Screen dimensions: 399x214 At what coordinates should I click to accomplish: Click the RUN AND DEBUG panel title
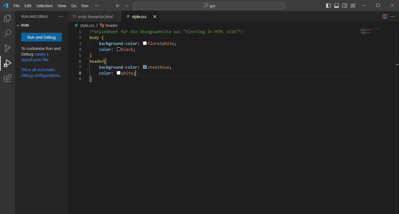click(x=35, y=17)
